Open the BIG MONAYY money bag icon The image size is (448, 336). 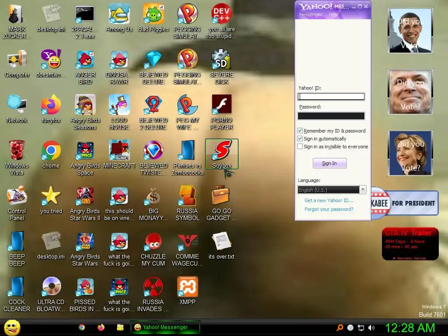154,203
